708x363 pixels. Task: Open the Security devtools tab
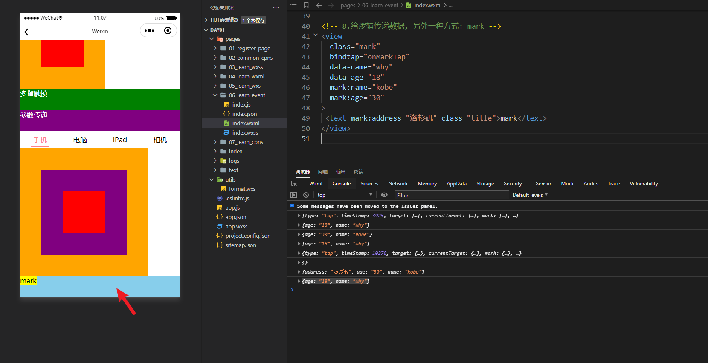pyautogui.click(x=513, y=184)
